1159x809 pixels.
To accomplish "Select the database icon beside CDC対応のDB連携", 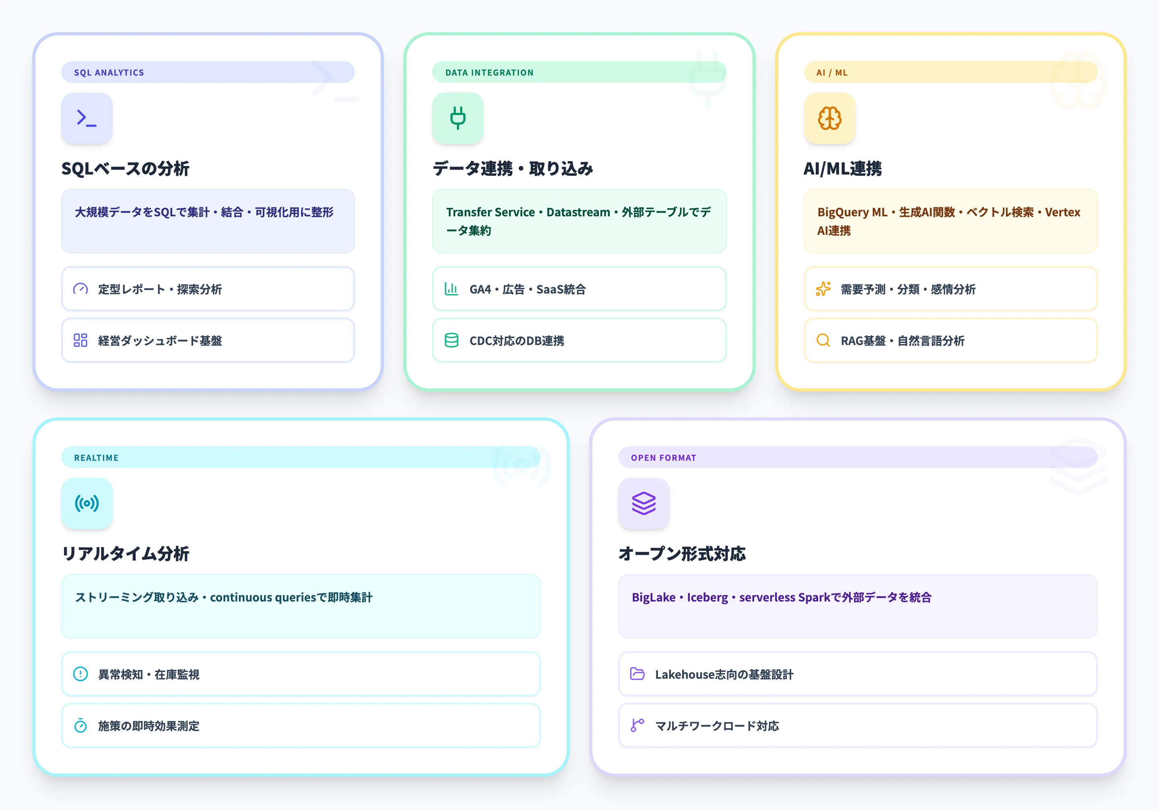I will click(451, 341).
